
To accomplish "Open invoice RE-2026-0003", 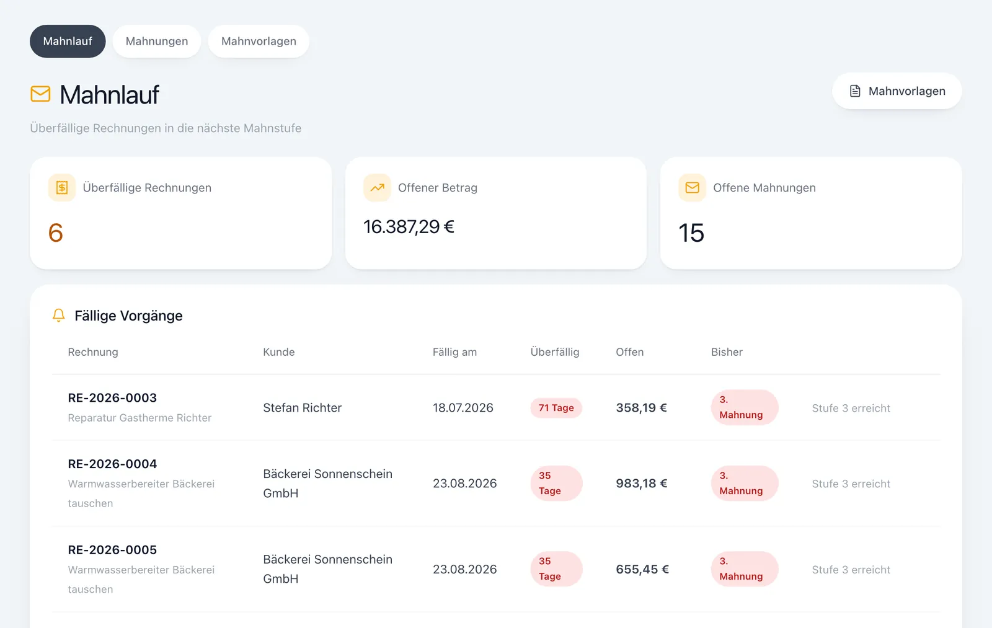I will (x=112, y=398).
